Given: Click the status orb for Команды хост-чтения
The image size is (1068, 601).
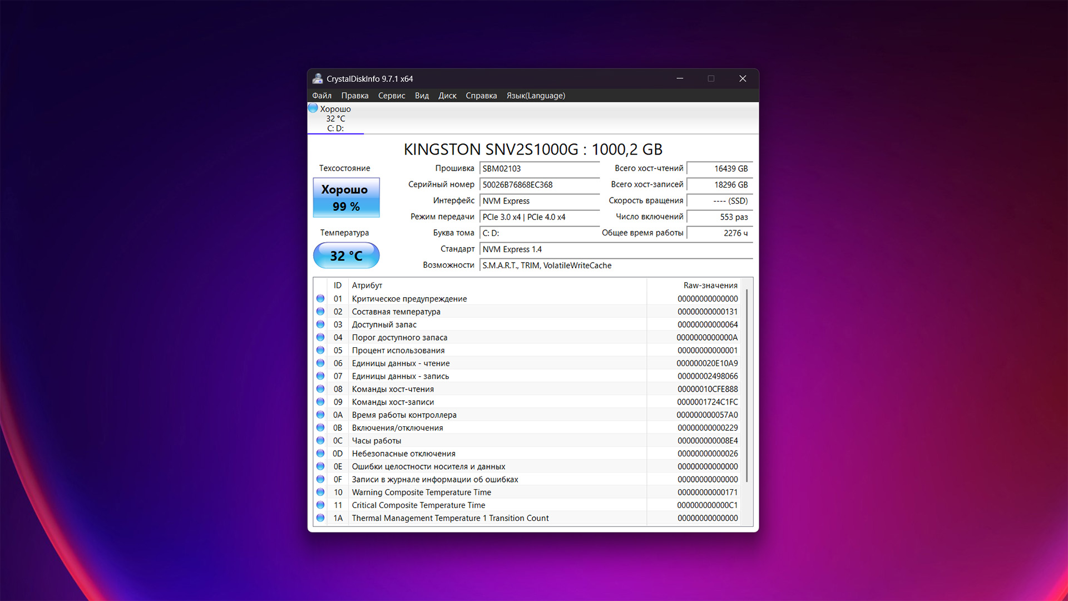Looking at the screenshot, I should coord(320,389).
